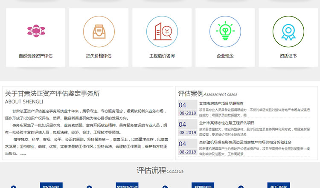Select the 工程造价咨询 text label

click(x=162, y=56)
